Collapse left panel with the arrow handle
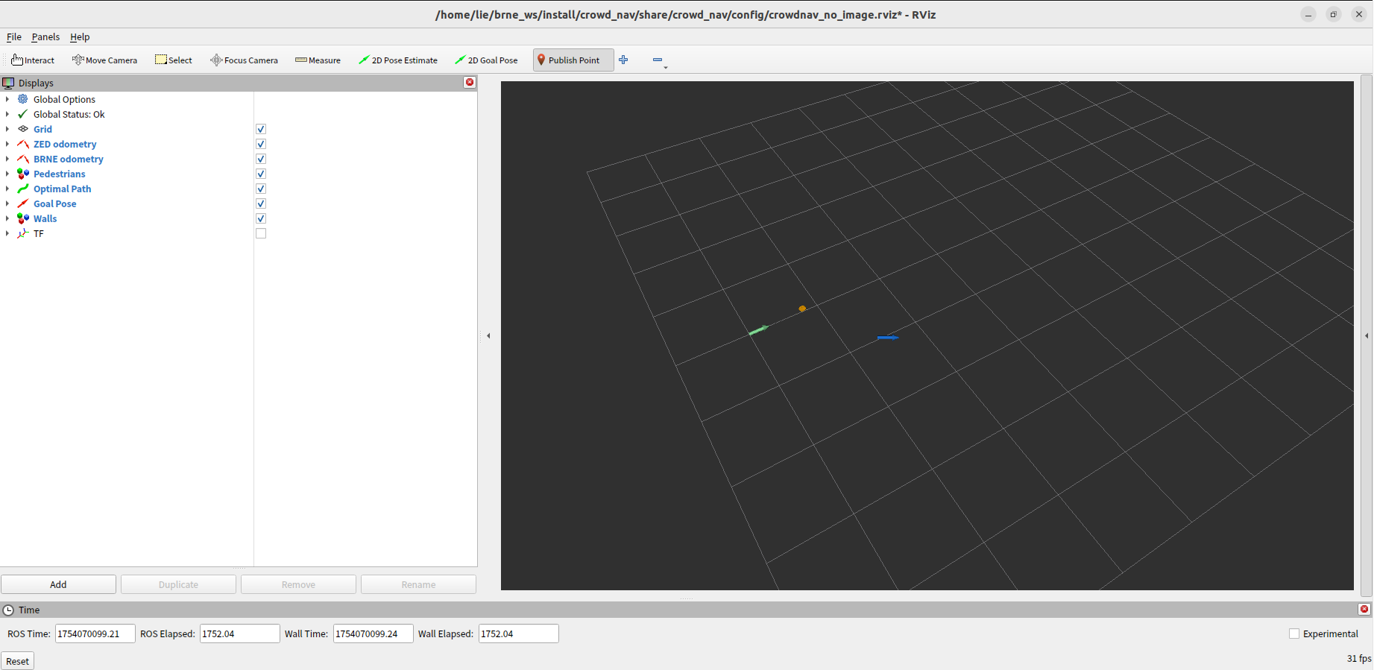The image size is (1374, 670). 488,335
